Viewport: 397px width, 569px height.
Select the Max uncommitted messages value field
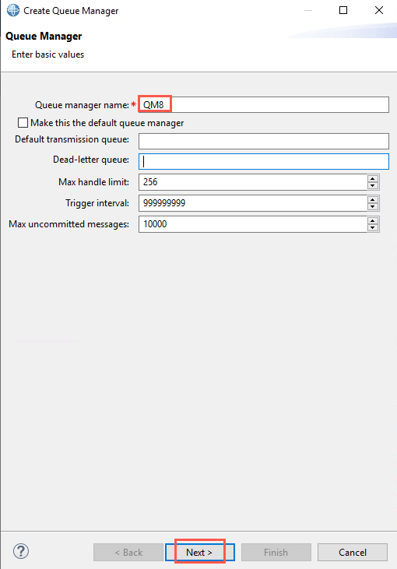click(x=253, y=224)
